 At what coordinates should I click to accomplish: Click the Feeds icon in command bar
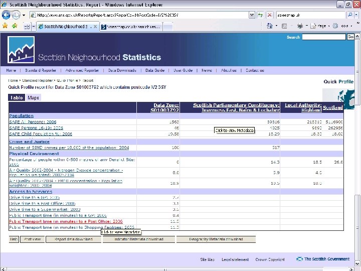click(284, 26)
